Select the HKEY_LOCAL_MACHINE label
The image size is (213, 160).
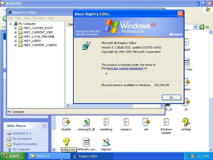point(39,37)
